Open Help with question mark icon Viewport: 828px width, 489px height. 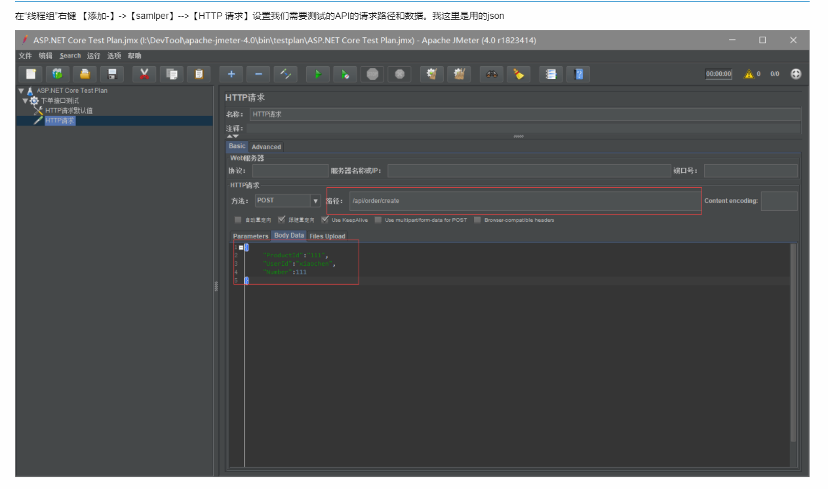click(x=578, y=74)
